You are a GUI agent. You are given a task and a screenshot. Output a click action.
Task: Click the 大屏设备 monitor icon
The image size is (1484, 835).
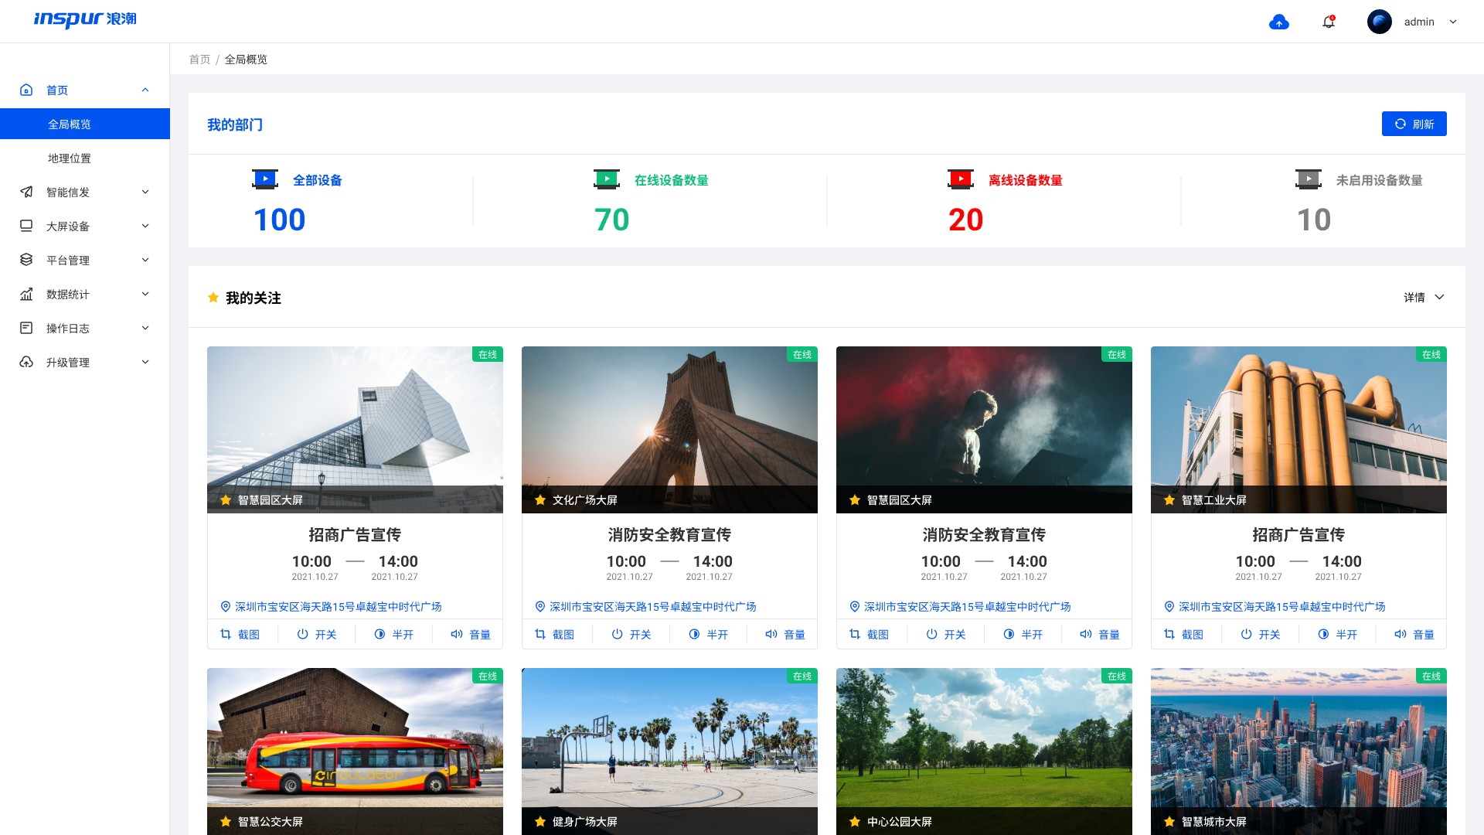click(26, 226)
